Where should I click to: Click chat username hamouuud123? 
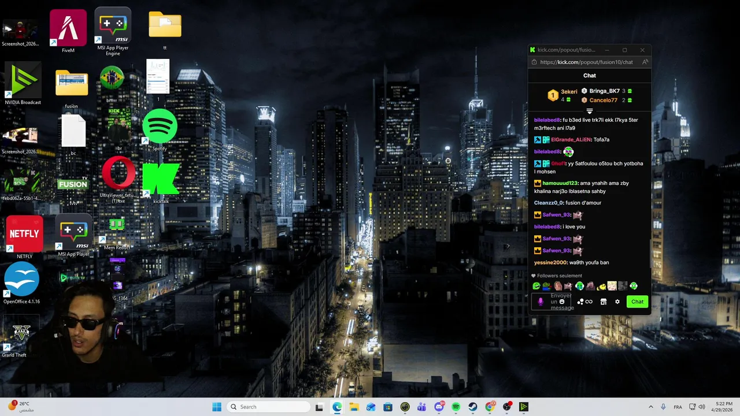coord(560,183)
